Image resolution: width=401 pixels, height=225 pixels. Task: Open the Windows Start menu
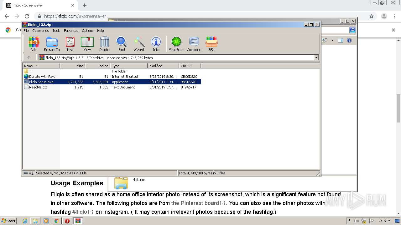pos(8,221)
